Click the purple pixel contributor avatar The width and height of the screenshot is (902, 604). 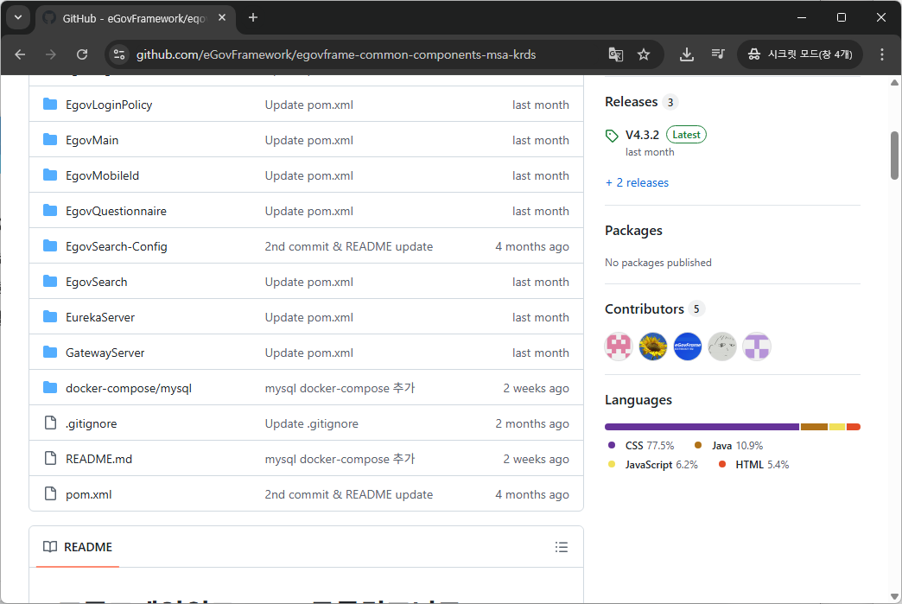757,347
